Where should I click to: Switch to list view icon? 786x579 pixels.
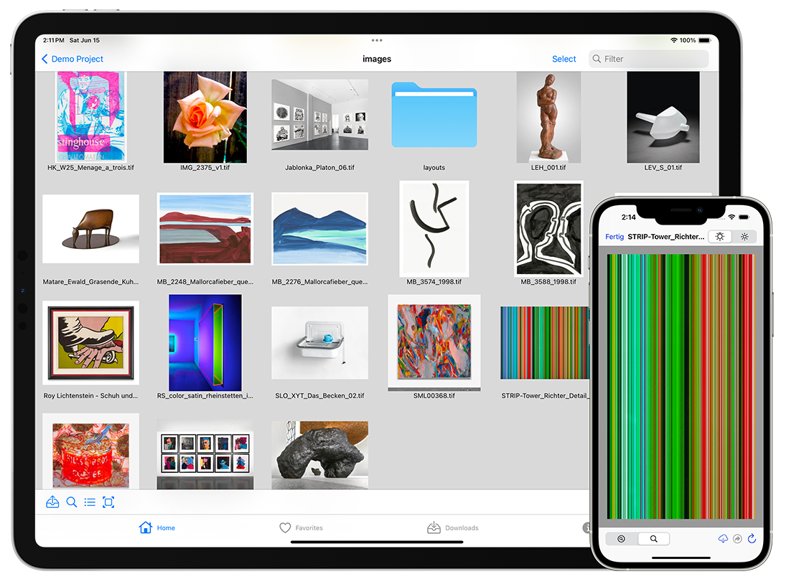pos(90,502)
